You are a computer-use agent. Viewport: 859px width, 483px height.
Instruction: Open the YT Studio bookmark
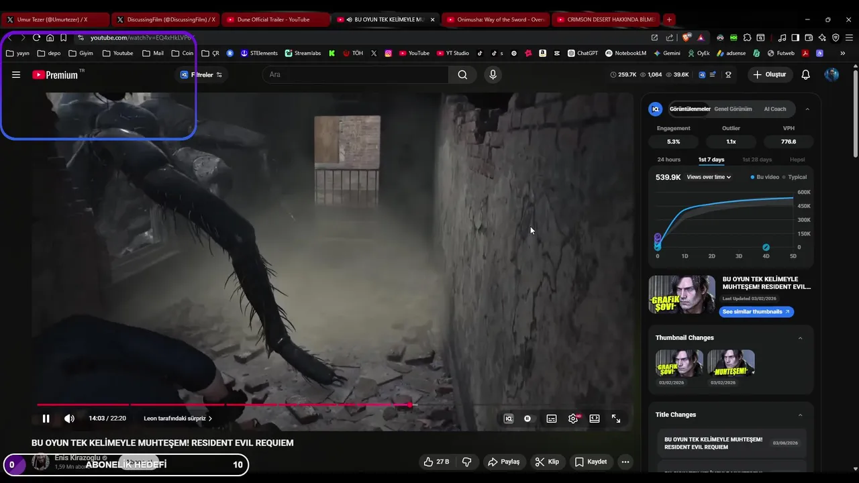click(x=453, y=53)
